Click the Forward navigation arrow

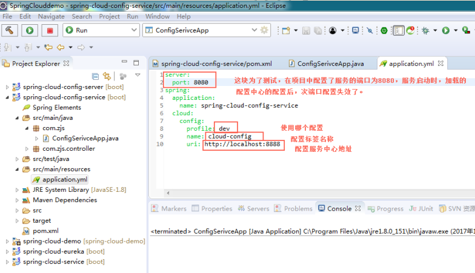81,47
